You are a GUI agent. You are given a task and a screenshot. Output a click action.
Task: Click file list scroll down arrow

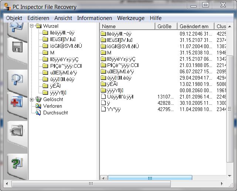coord(230,176)
